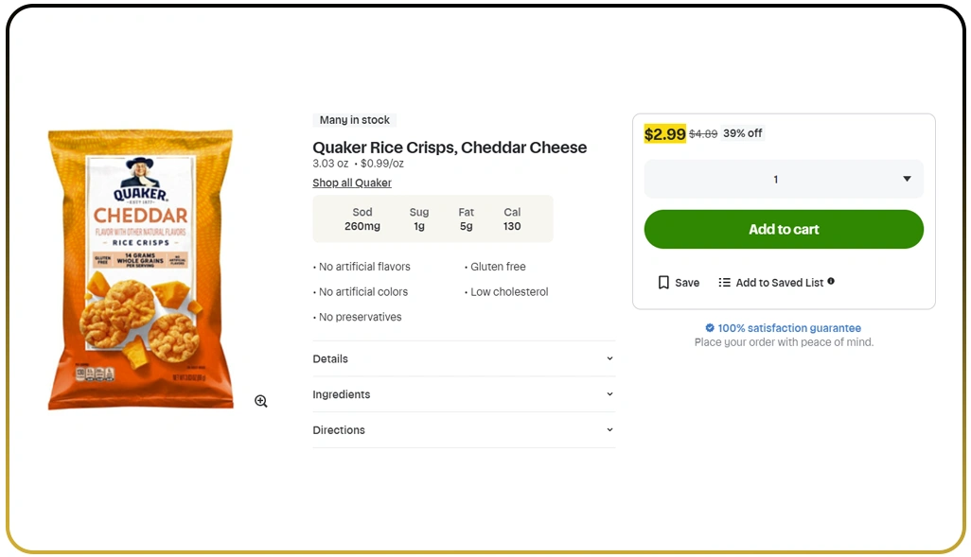Expand the Details section

[464, 359]
